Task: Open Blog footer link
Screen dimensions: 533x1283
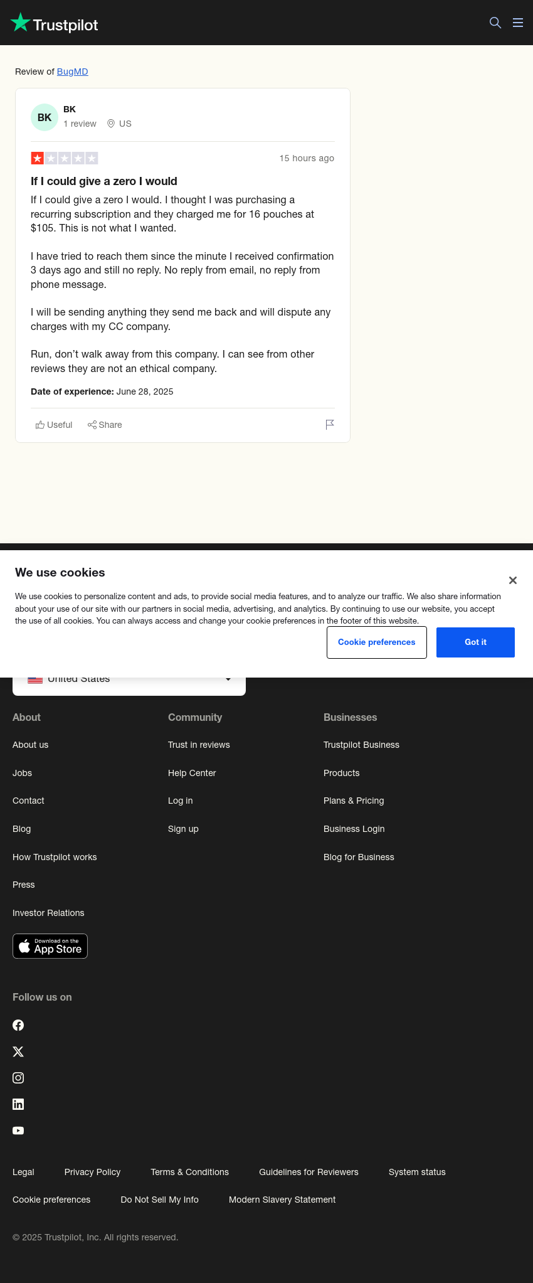Action: (22, 829)
